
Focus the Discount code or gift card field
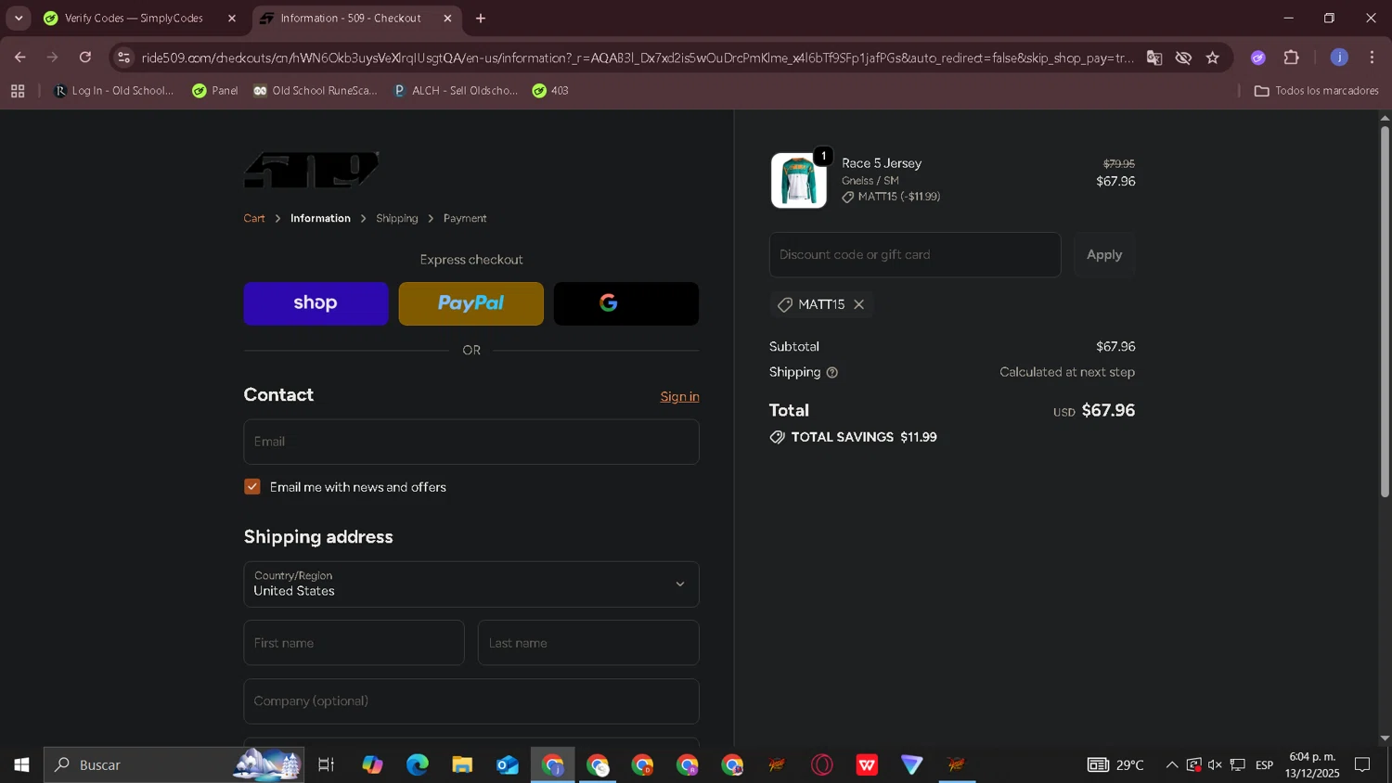tap(915, 255)
